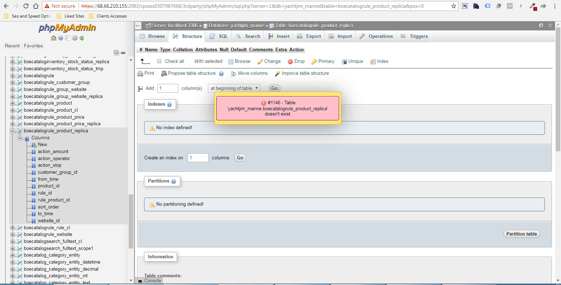Bookmark this page with star icon
The image size is (561, 285).
pyautogui.click(x=454, y=6)
